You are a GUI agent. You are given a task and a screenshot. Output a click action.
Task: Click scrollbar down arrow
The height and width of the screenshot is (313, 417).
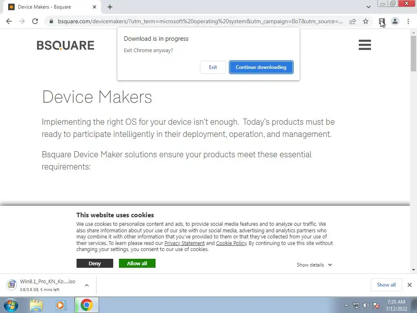pyautogui.click(x=413, y=270)
